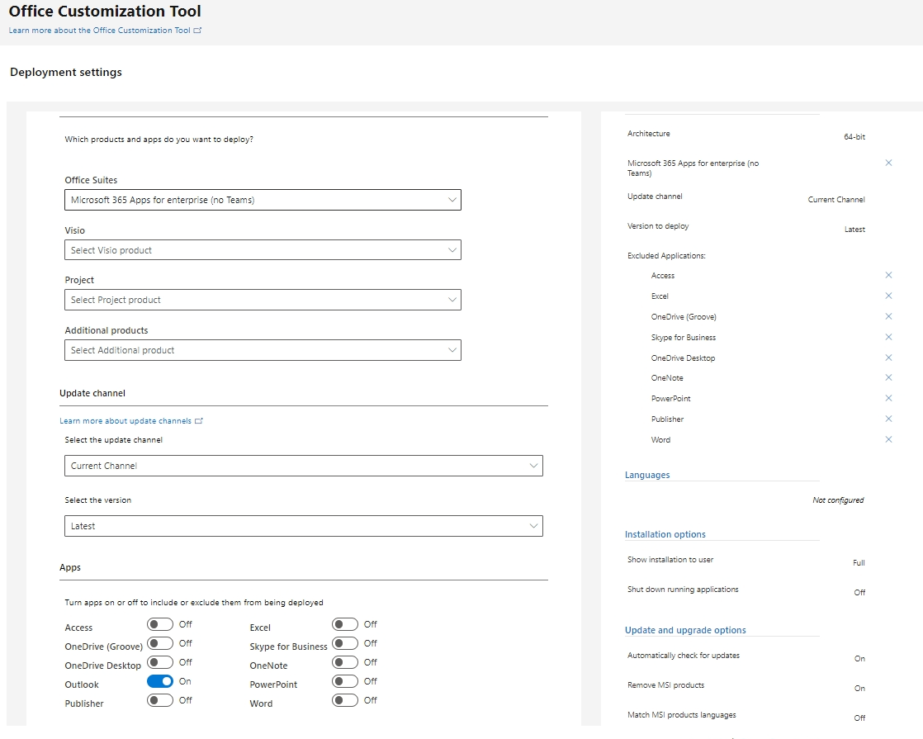Click Learn more about update channels link
Image resolution: width=923 pixels, height=739 pixels.
pyautogui.click(x=125, y=421)
